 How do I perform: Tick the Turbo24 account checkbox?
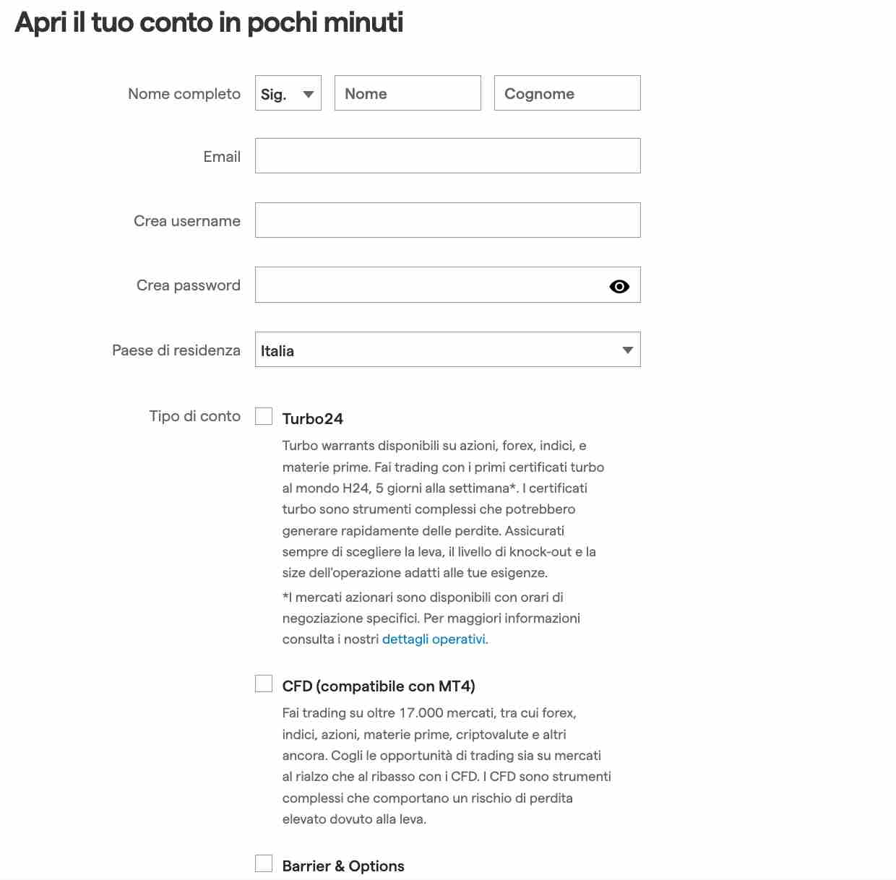[x=264, y=416]
